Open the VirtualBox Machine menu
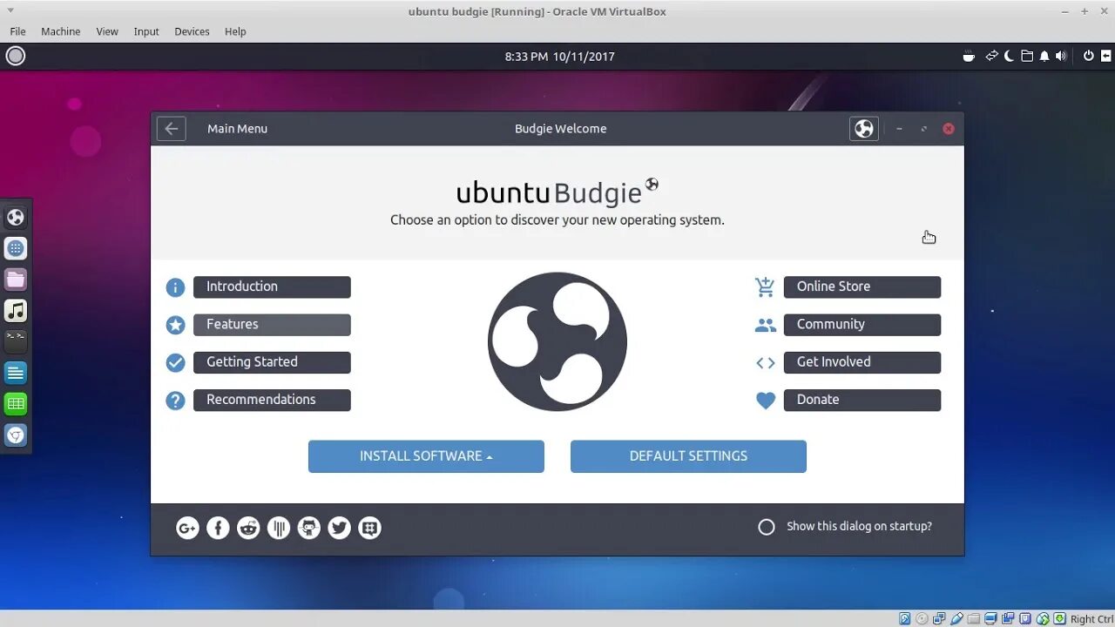 tap(61, 31)
